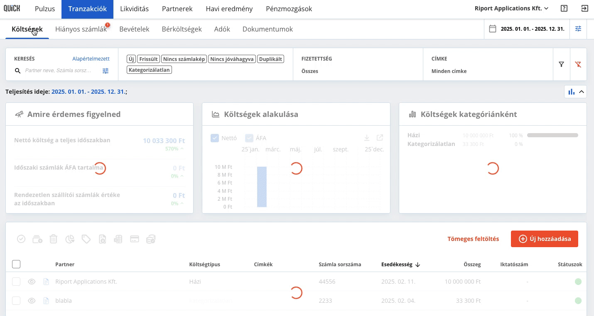Open the Partnerek menu

pyautogui.click(x=177, y=9)
